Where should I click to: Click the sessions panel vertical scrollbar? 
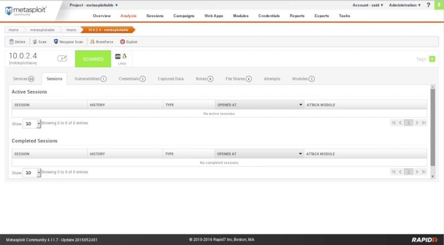(x=433, y=127)
